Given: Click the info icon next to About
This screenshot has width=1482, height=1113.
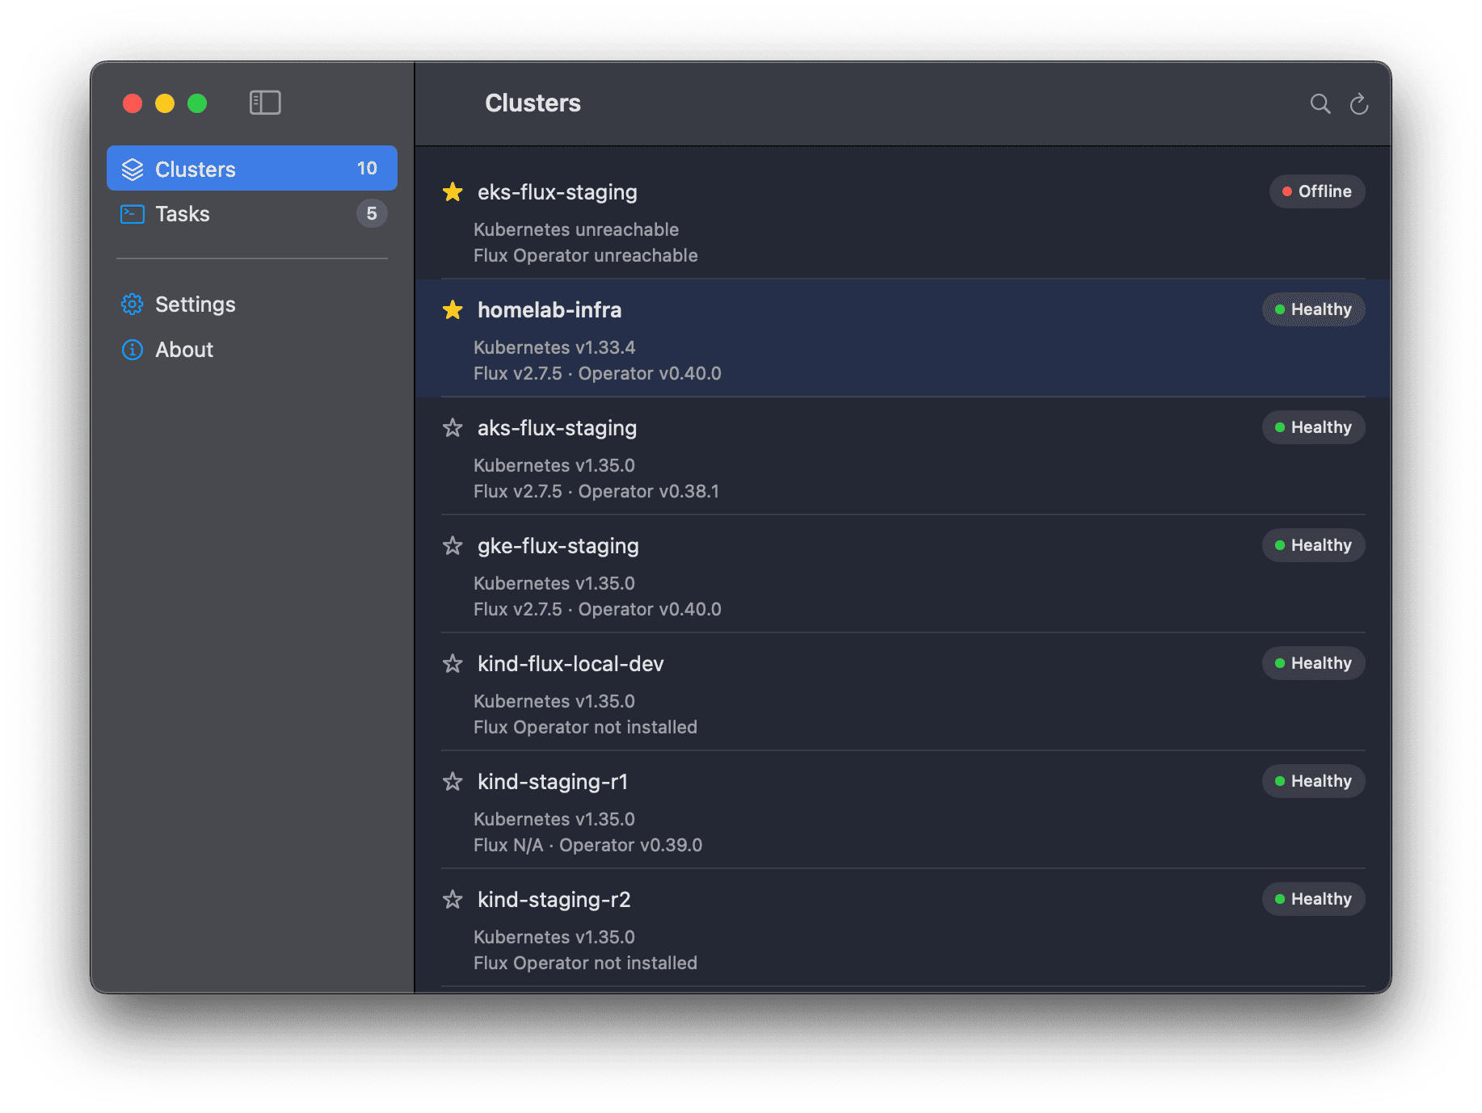Looking at the screenshot, I should 132,350.
